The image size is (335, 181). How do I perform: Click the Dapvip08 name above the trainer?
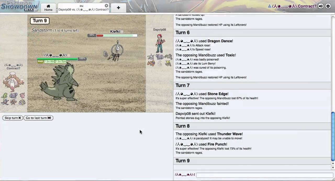(160, 30)
